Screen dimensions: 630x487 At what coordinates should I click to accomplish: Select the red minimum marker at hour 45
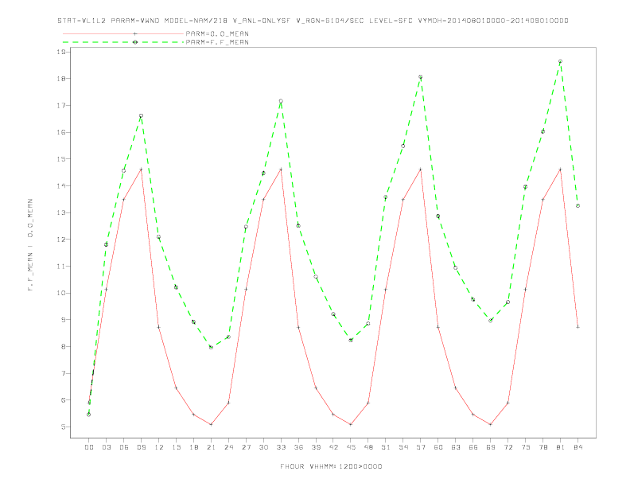point(351,424)
